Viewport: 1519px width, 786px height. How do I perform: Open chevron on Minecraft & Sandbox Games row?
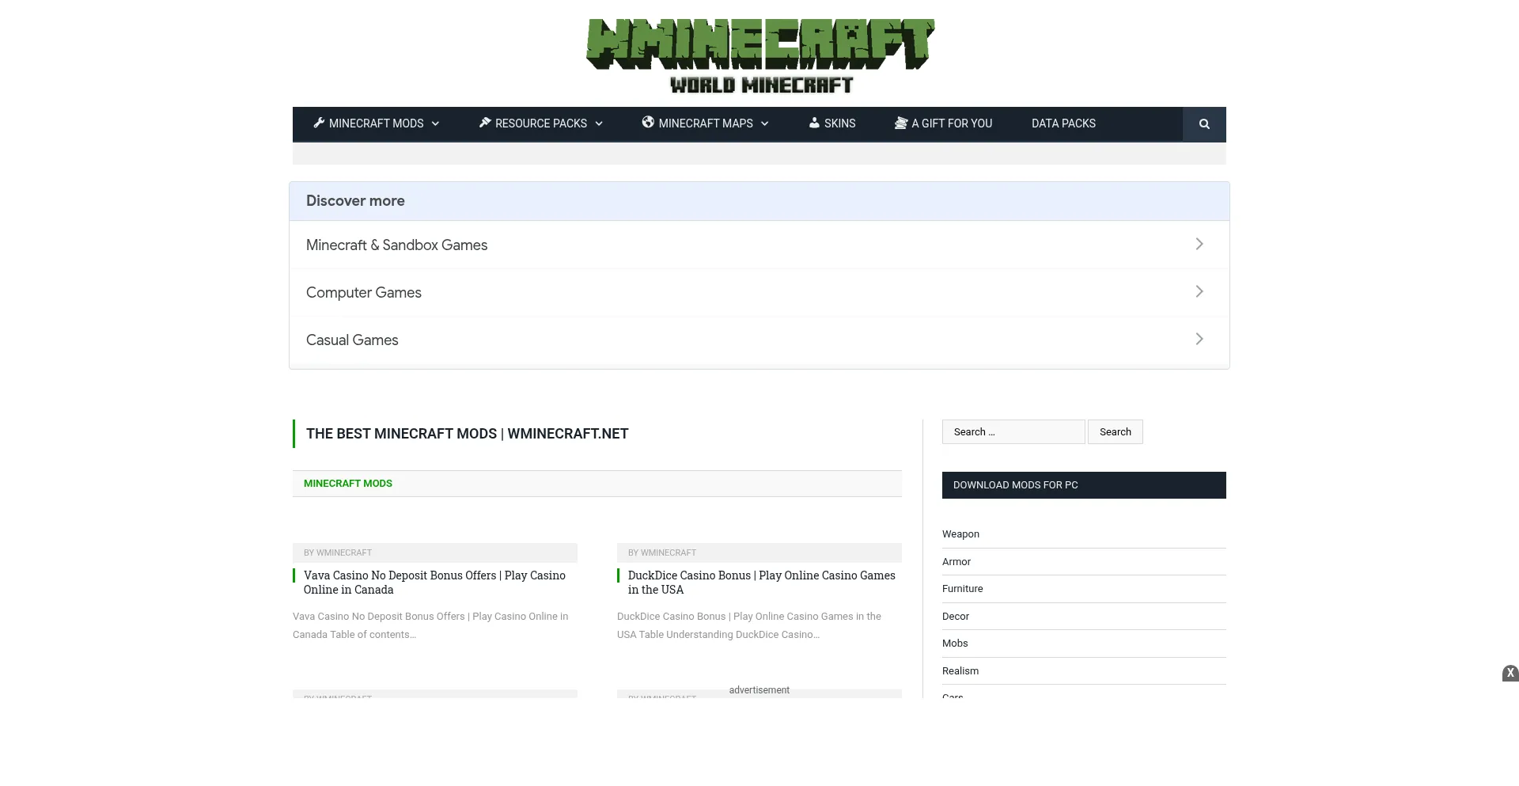pos(1199,245)
